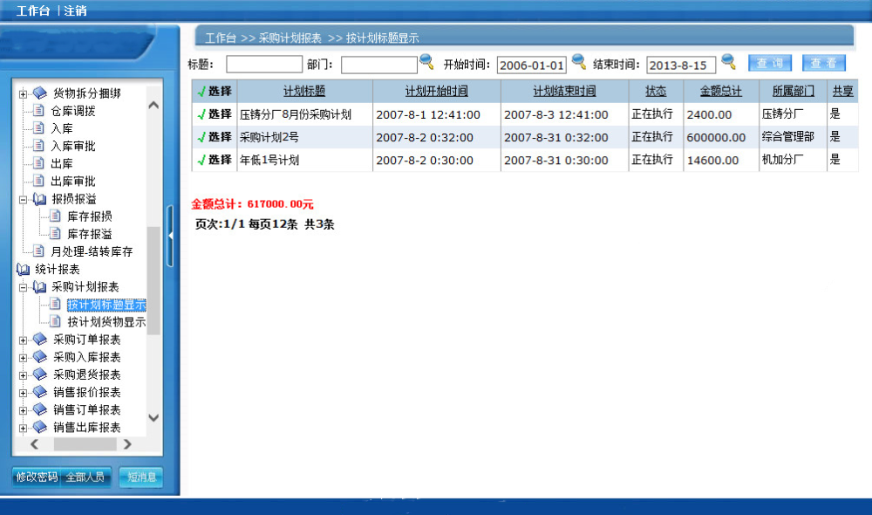Screen dimensions: 872x515
Task: Sort by 金额总计 column header
Action: (721, 91)
